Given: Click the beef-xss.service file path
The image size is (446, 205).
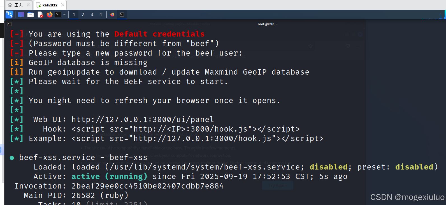Looking at the screenshot, I should pos(205,167).
